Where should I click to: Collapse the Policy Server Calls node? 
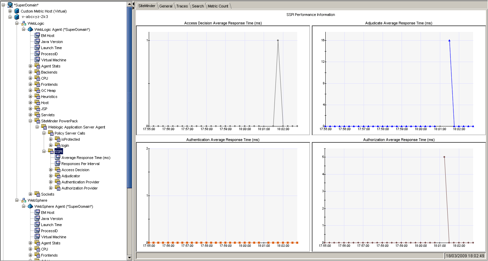tap(44, 133)
